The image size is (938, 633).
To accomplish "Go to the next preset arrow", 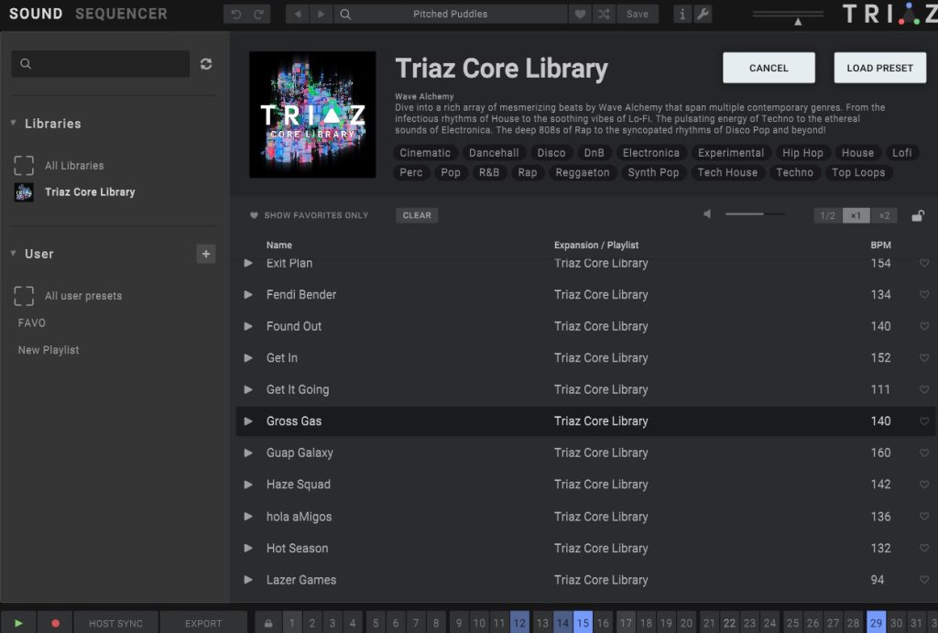I will point(320,15).
